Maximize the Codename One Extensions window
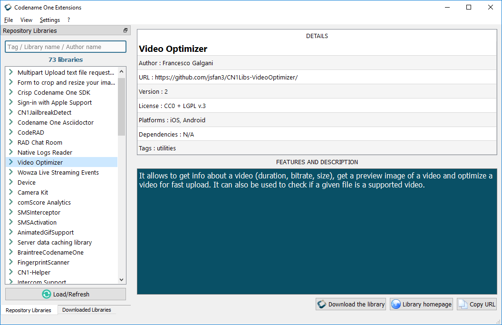Image resolution: width=502 pixels, height=325 pixels. click(469, 7)
